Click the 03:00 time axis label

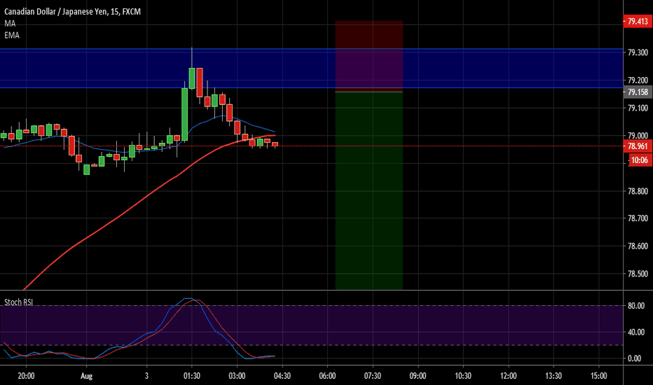point(237,376)
